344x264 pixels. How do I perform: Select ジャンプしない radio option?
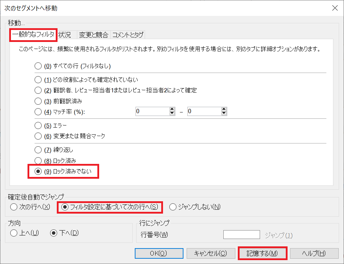pyautogui.click(x=173, y=207)
